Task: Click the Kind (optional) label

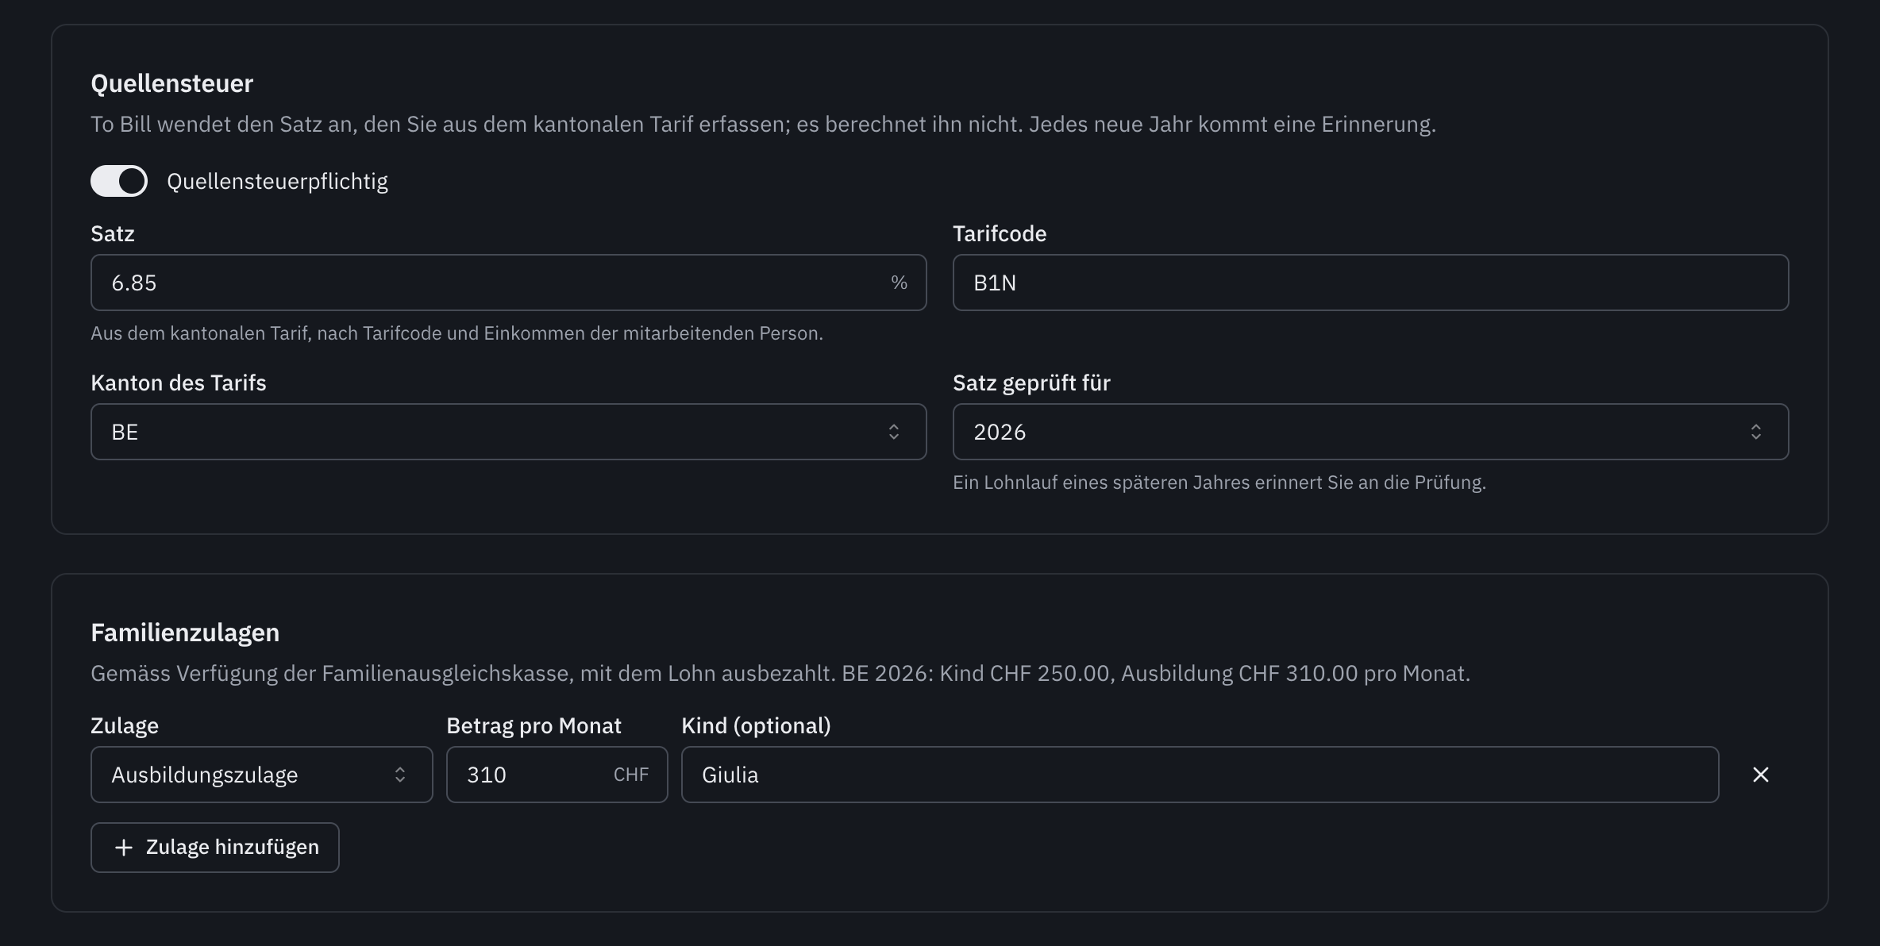Action: pos(756,725)
